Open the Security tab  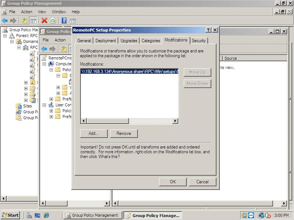198,41
